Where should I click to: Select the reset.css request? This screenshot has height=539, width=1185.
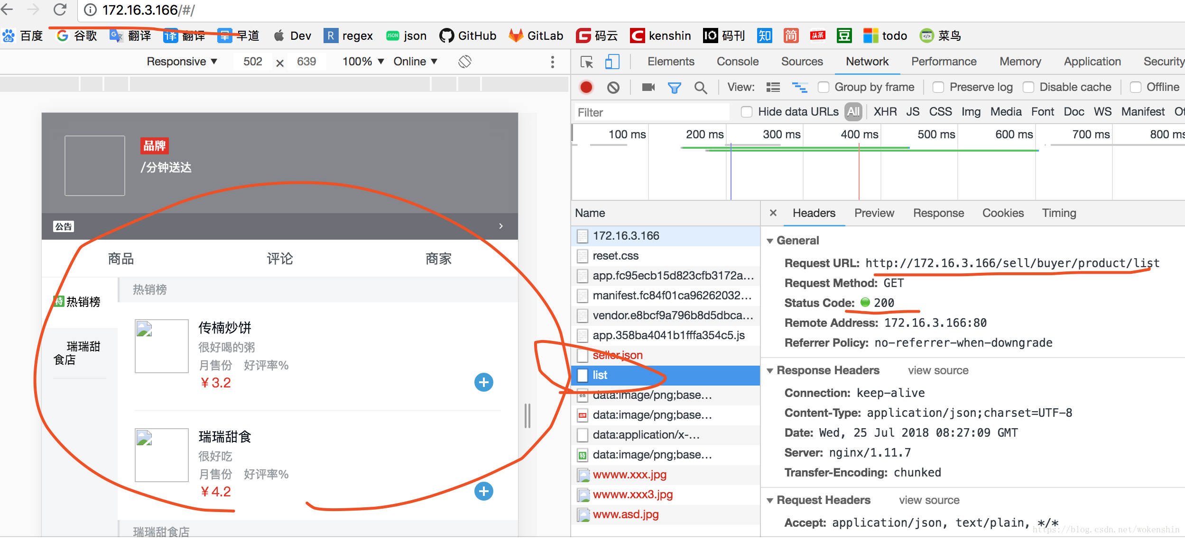tap(665, 256)
